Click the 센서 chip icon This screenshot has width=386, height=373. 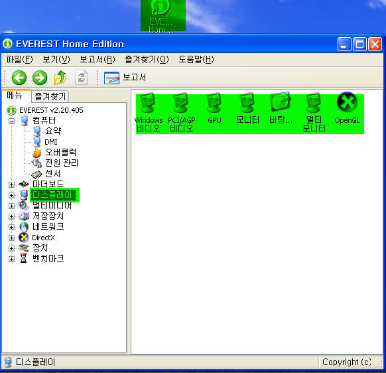point(36,174)
